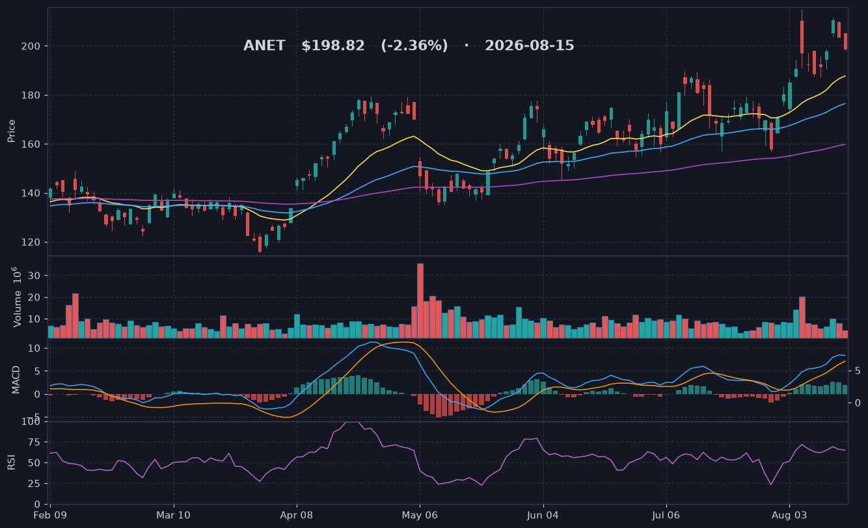The image size is (868, 528).
Task: Click the Mar 10 date label
Action: click(x=174, y=516)
